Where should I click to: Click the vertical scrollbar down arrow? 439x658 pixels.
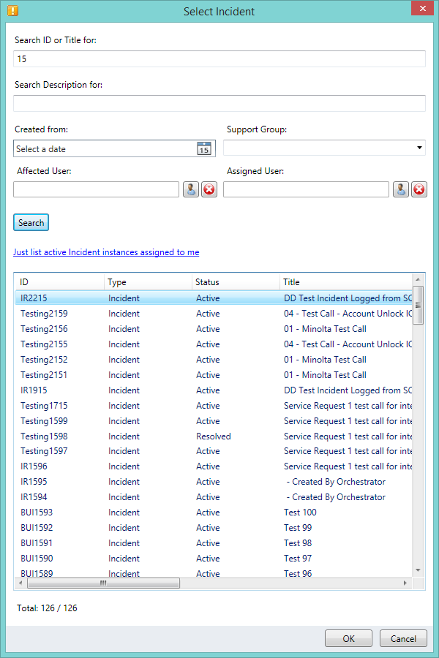click(419, 570)
